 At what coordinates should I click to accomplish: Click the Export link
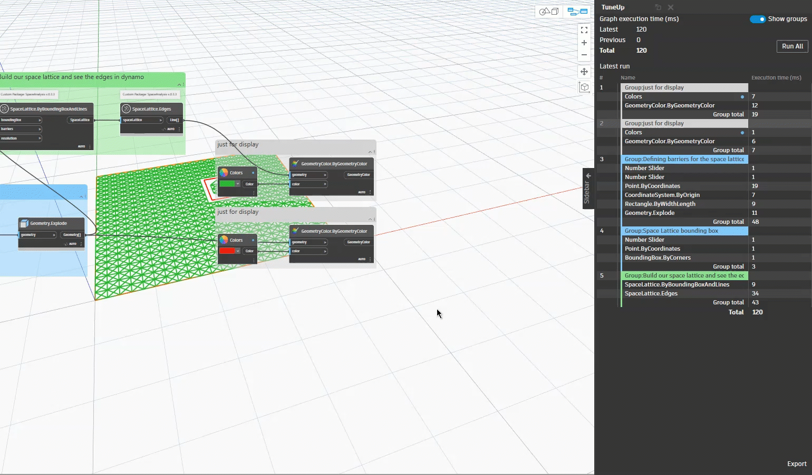(796, 464)
